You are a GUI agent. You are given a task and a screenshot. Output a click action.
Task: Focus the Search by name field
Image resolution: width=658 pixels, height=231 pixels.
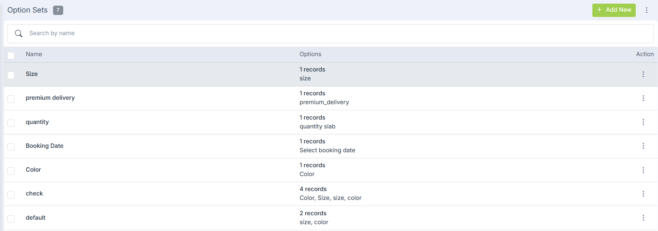pyautogui.click(x=324, y=34)
